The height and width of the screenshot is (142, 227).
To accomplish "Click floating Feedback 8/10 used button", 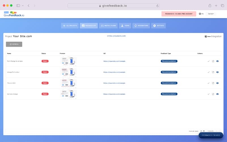I will point(211,135).
